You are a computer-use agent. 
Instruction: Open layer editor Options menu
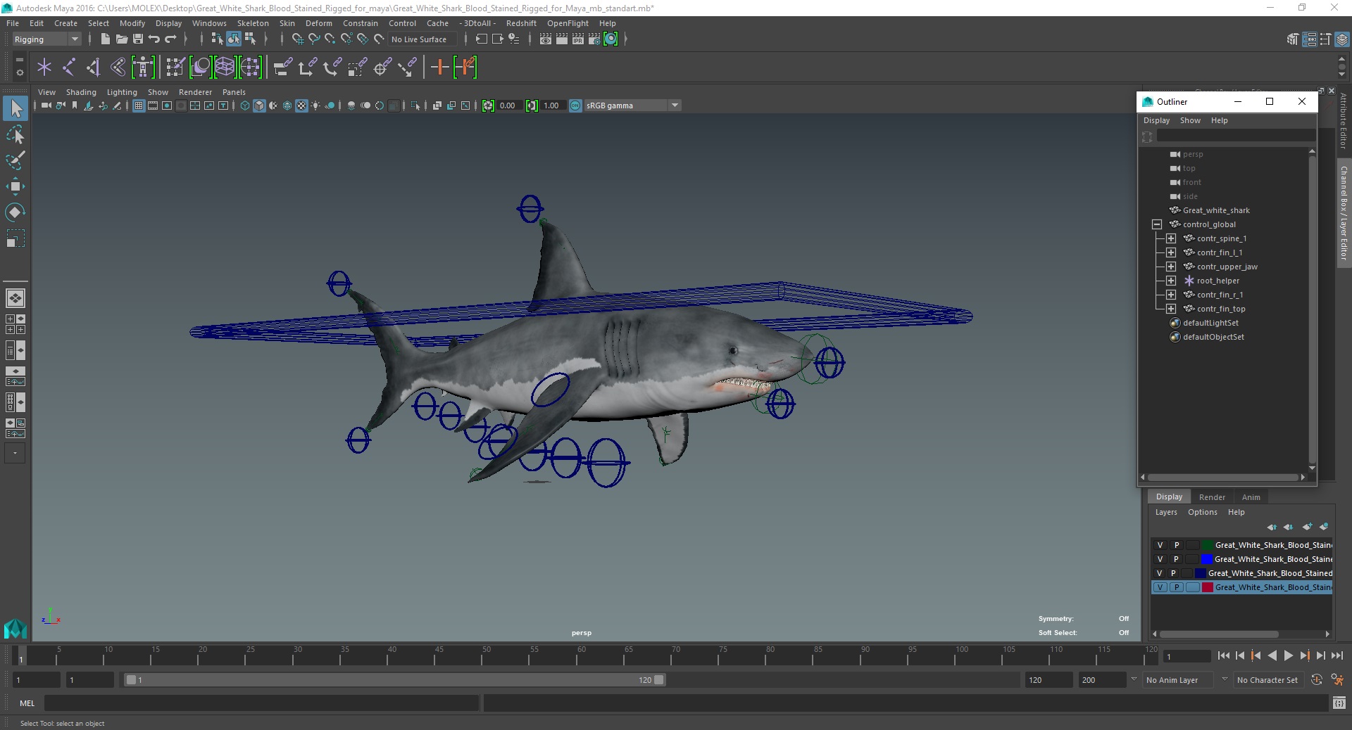point(1202,512)
